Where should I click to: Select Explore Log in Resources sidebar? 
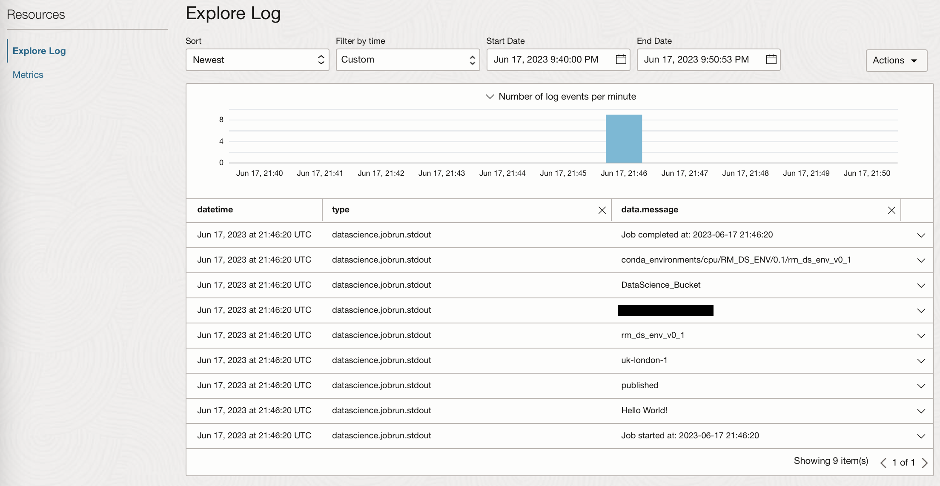39,51
